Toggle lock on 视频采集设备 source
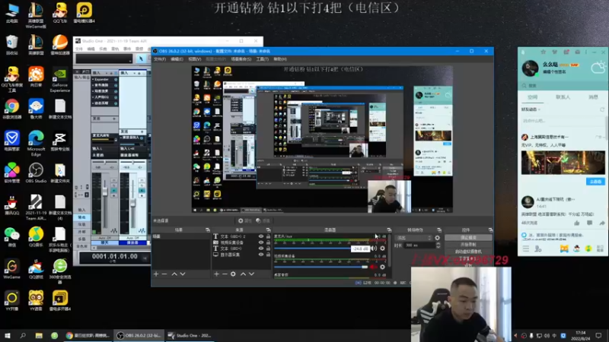This screenshot has height=342, width=609. point(268,242)
